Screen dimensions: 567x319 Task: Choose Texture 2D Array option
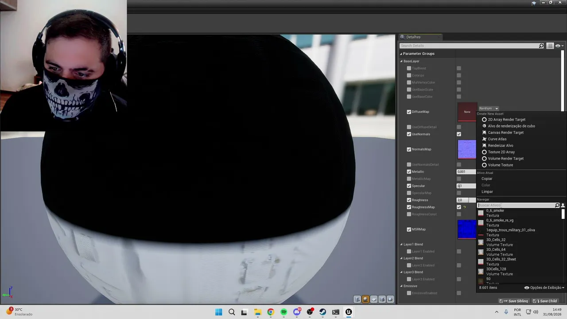pos(501,152)
